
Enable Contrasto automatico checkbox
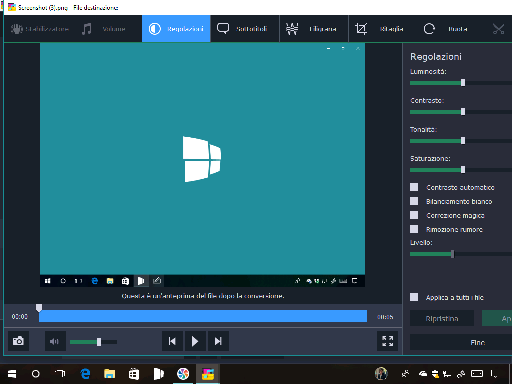click(x=414, y=187)
